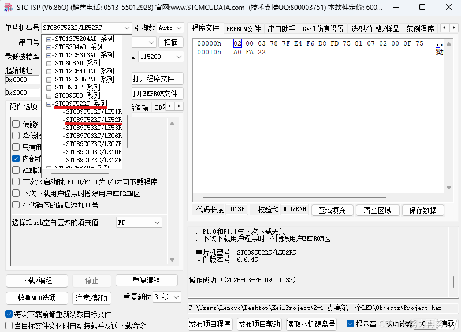Click the 扫描 scan button
The image size is (461, 332).
click(171, 42)
